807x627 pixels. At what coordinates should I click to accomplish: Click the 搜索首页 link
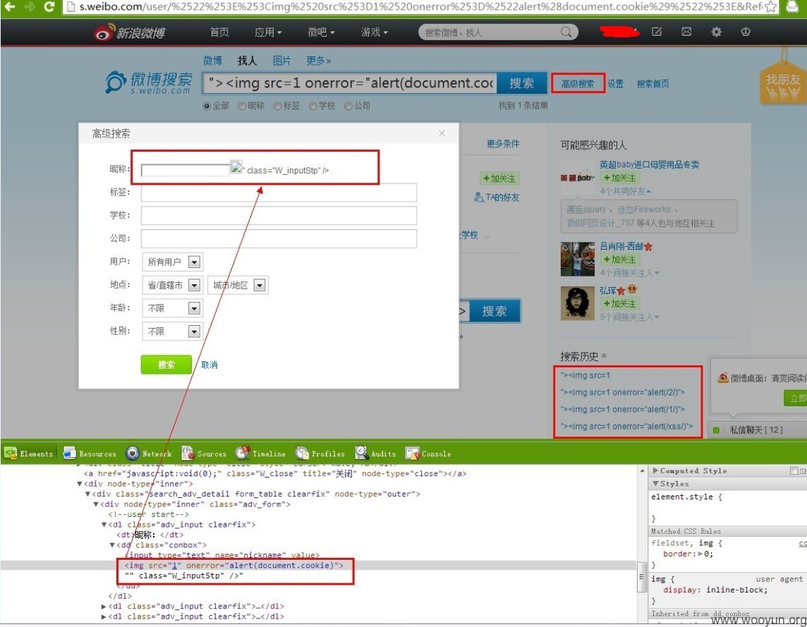[x=653, y=84]
